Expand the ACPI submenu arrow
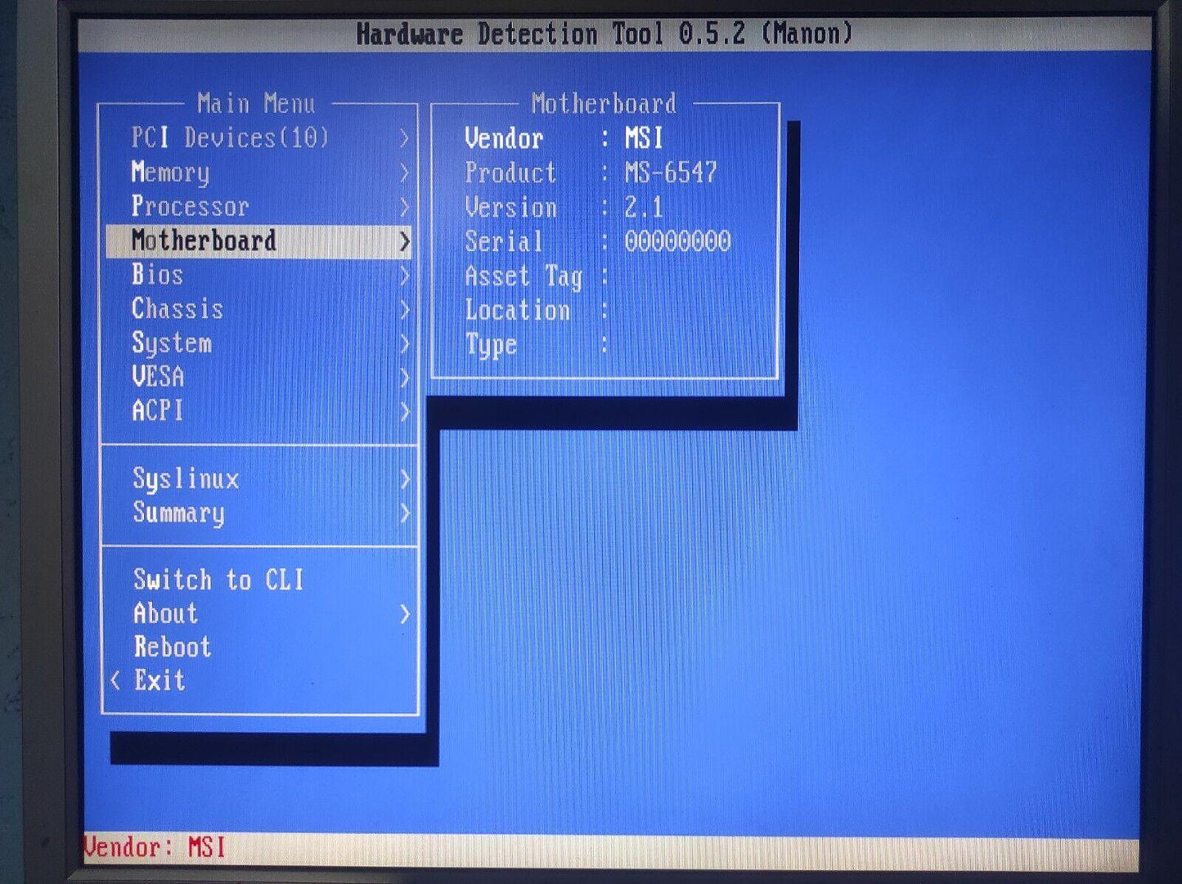The height and width of the screenshot is (884, 1182). [x=404, y=411]
